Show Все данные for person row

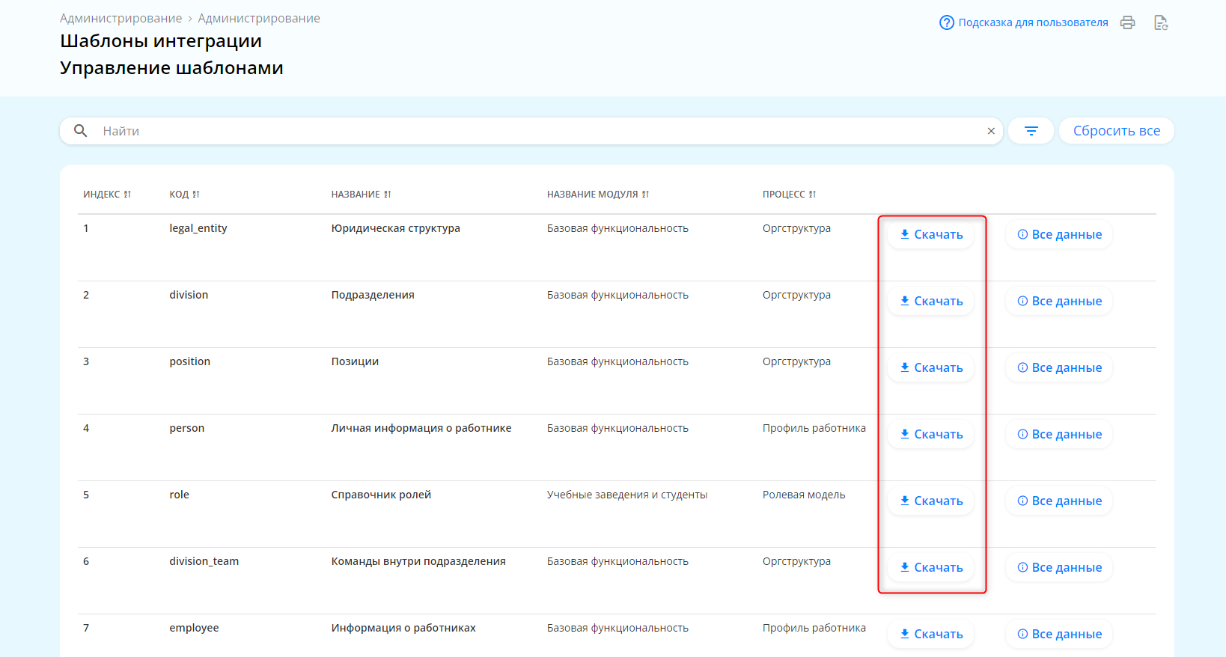pyautogui.click(x=1059, y=435)
